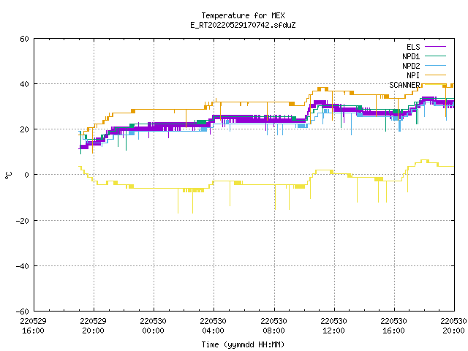Image resolution: width=468 pixels, height=351 pixels.
Task: Click the x-axis tick label 220529 16:00
Action: [33, 326]
